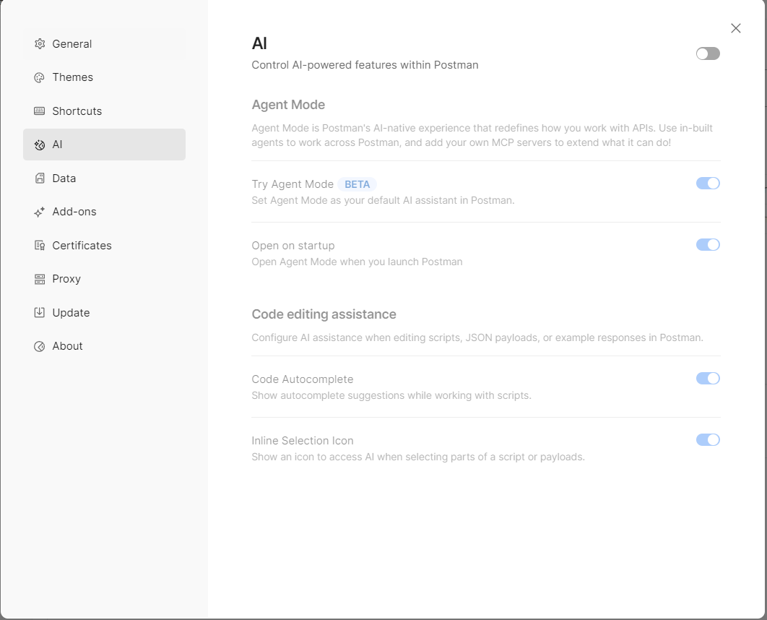Click the Themes palette icon
This screenshot has width=767, height=620.
[40, 77]
